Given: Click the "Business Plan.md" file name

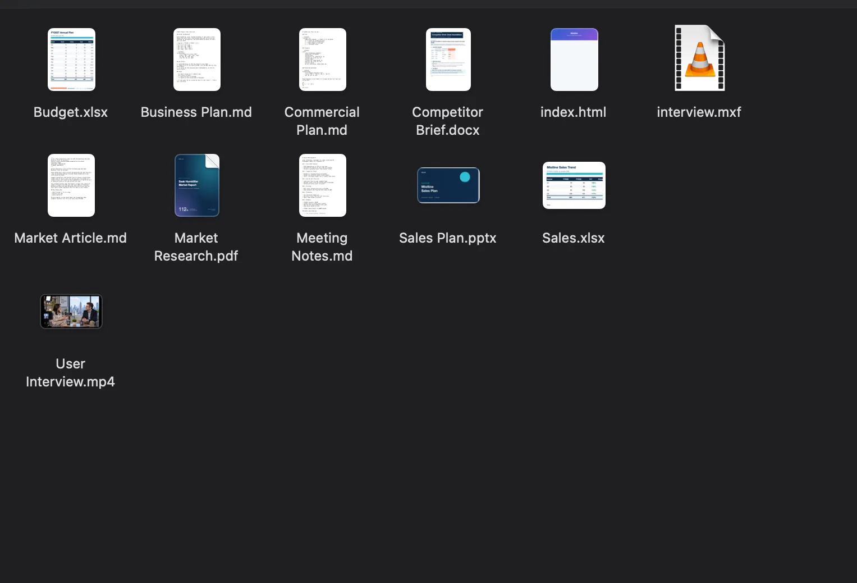Looking at the screenshot, I should tap(196, 112).
